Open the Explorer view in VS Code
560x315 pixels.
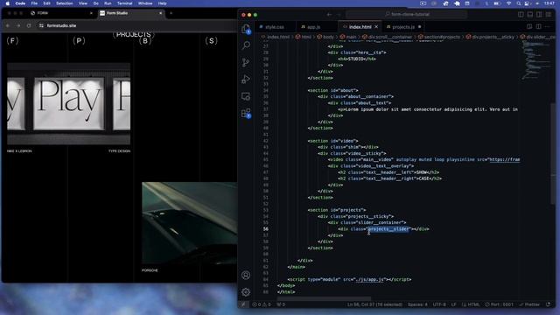pyautogui.click(x=246, y=29)
